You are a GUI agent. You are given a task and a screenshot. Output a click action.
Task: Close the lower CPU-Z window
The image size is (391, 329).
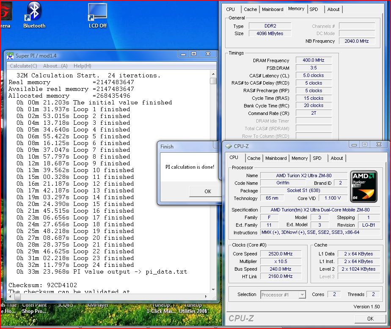(379, 145)
